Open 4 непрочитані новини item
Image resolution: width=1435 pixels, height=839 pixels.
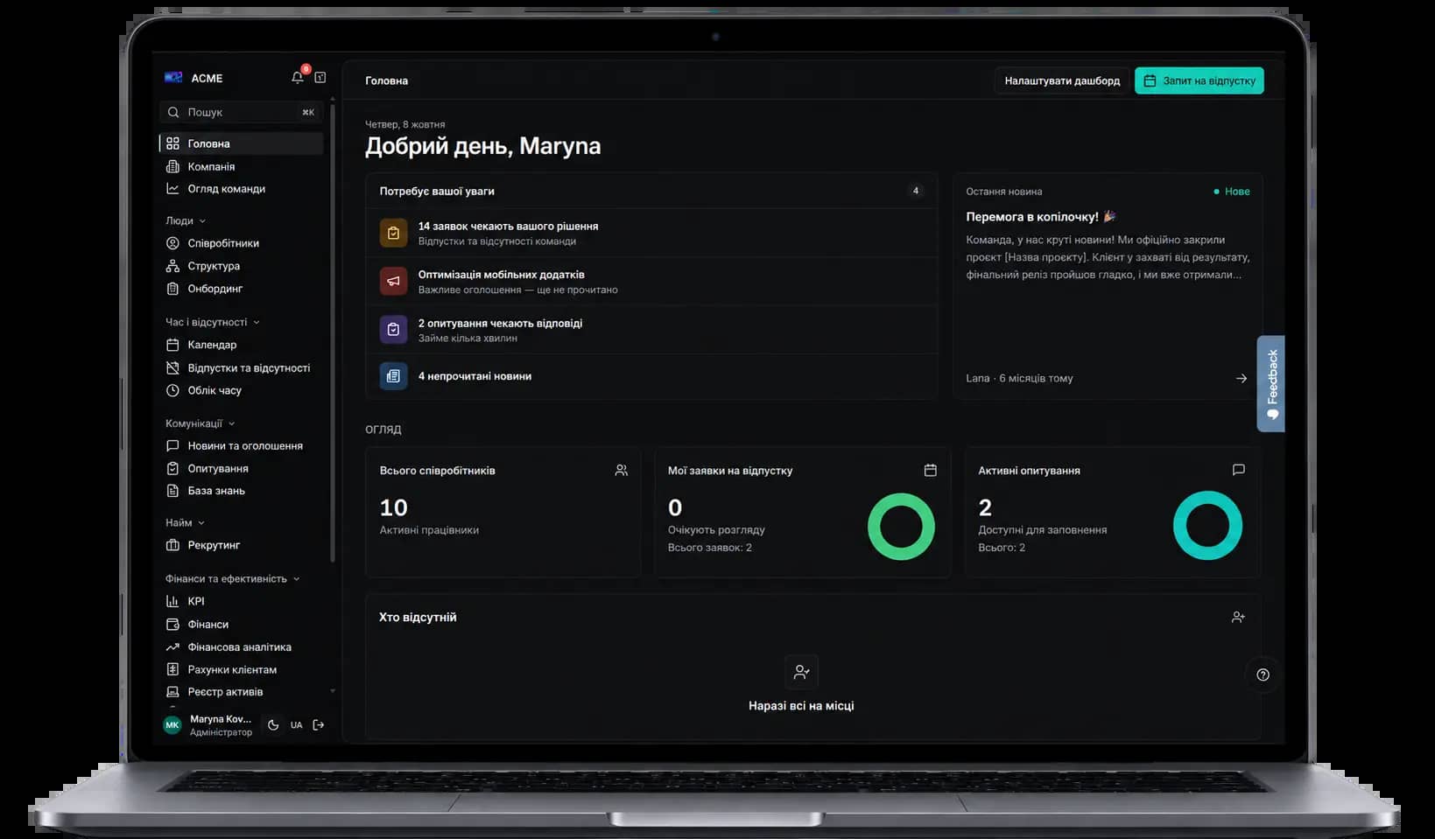(651, 376)
